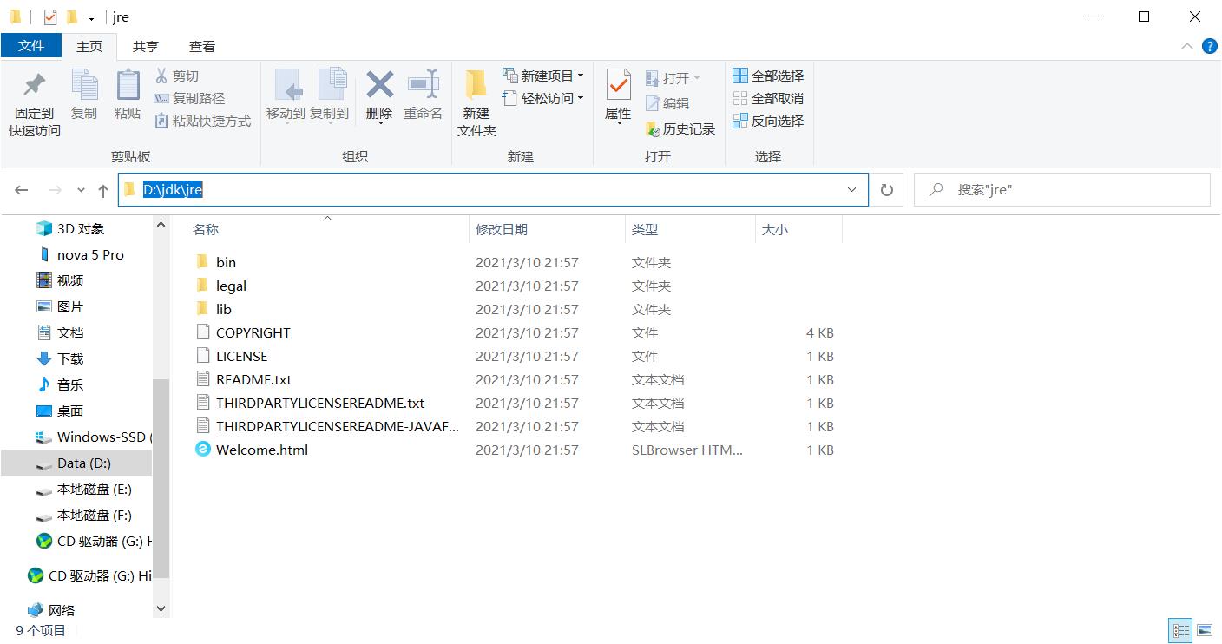Open the address bar history dropdown
This screenshot has height=644, width=1222.
point(852,190)
